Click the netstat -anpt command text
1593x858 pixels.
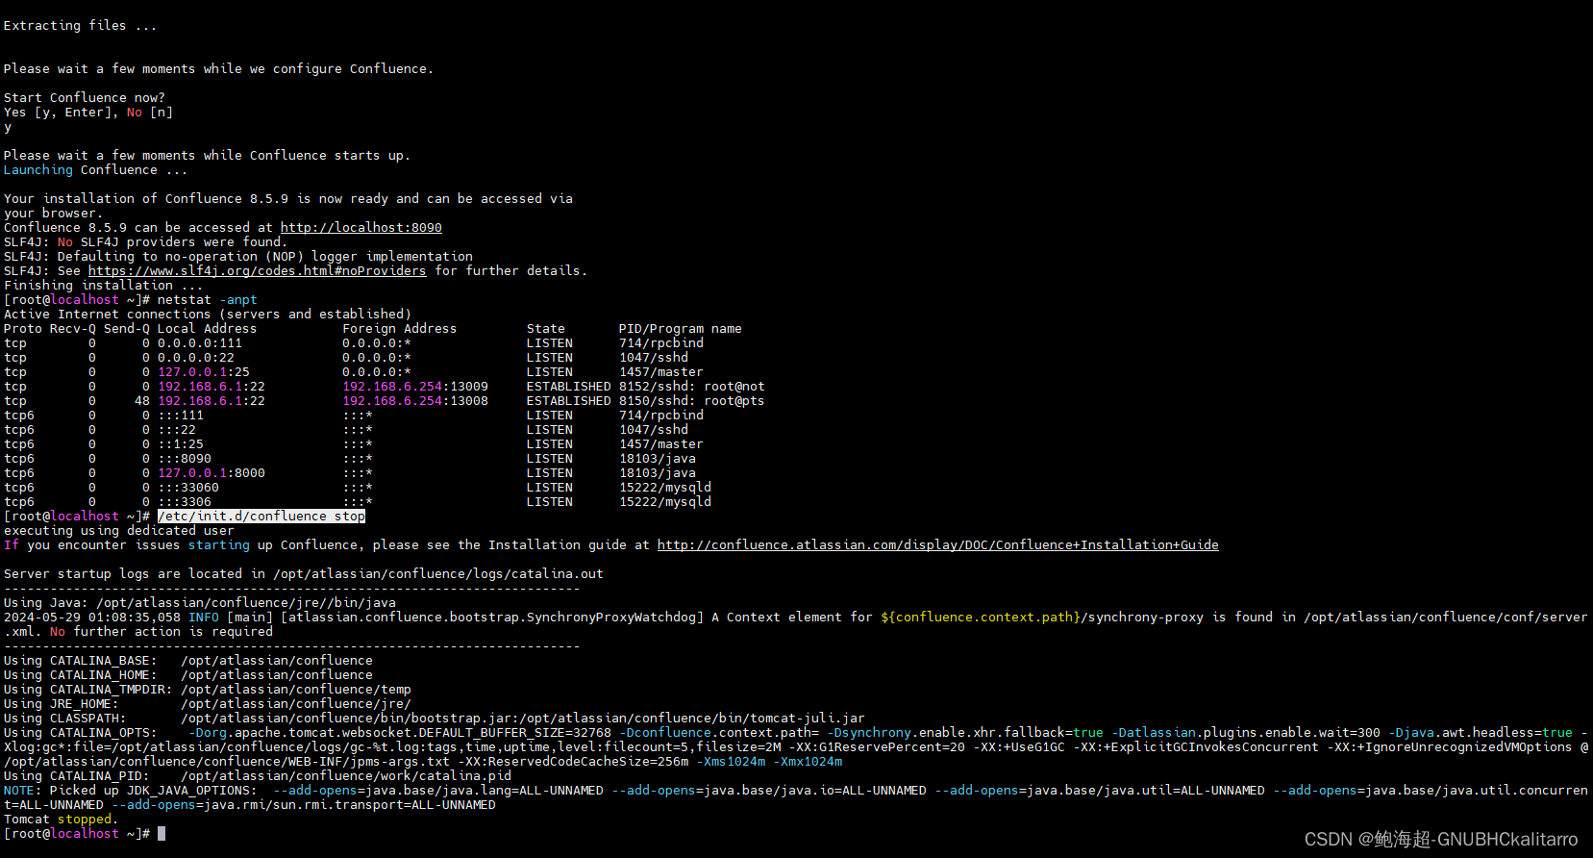click(207, 300)
